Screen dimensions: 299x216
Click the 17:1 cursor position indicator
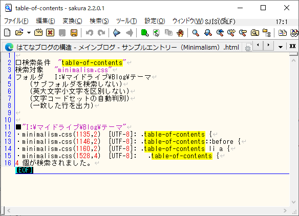[x=282, y=22]
